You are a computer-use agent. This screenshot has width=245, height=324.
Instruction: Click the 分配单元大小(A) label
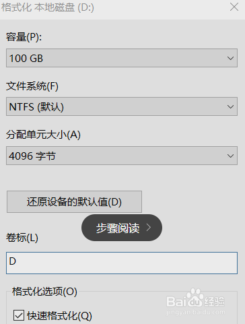[x=43, y=135]
